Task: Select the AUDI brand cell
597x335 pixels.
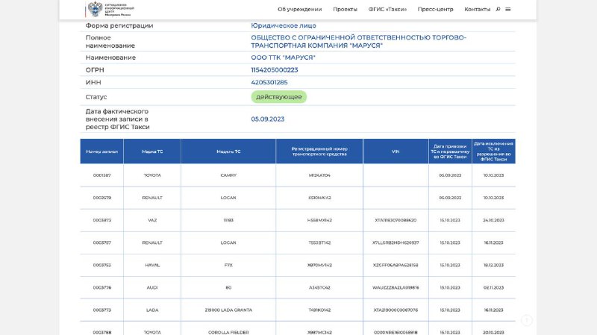Action: point(152,287)
